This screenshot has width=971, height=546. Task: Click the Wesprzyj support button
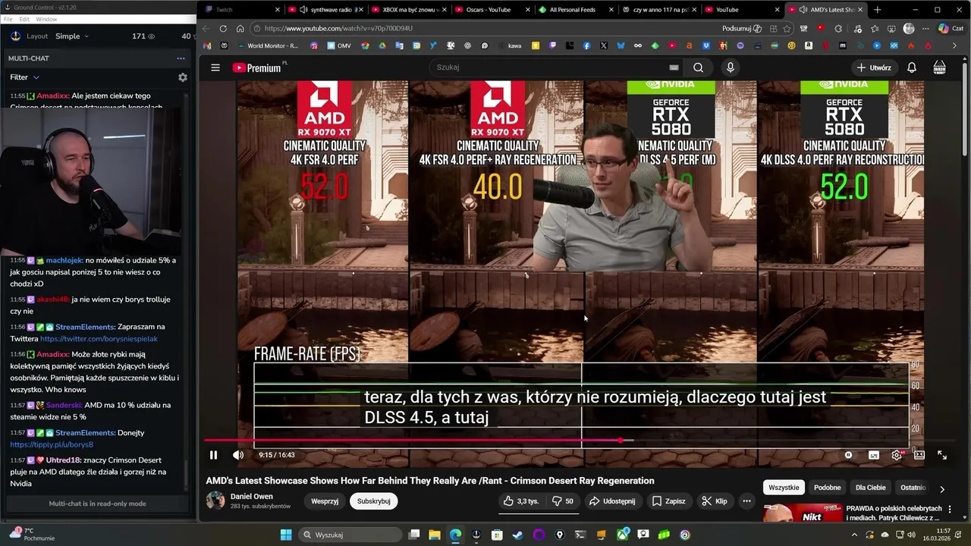(x=325, y=501)
